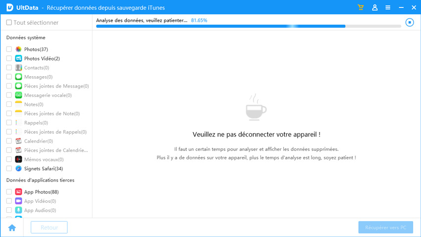Select the Pièces jointes de Message(0) label
The height and width of the screenshot is (237, 421).
[x=56, y=86]
